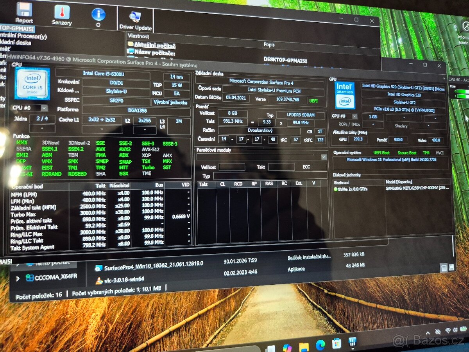This screenshot has width=469, height=352.
Task: Open Copilot from the taskbar
Action: pos(287,347)
